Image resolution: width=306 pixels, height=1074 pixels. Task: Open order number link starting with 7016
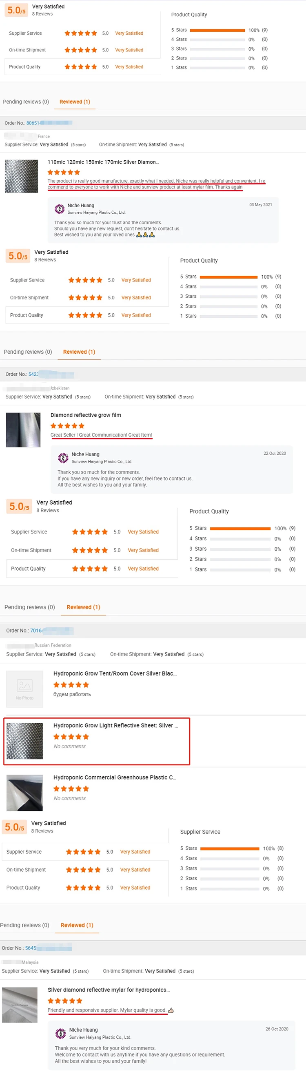pyautogui.click(x=36, y=630)
